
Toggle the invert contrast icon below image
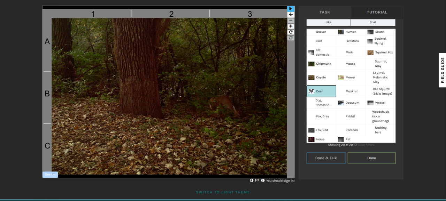click(x=252, y=180)
